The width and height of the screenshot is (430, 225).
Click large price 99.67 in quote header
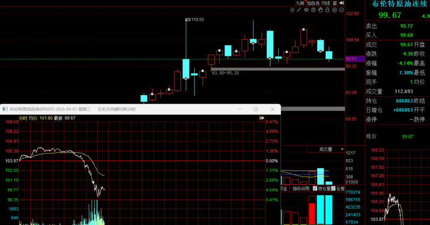390,15
